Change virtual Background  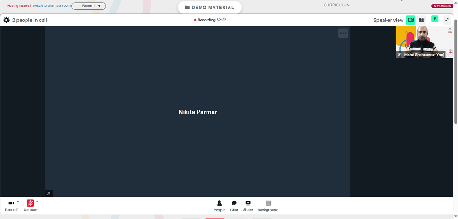pos(268,206)
